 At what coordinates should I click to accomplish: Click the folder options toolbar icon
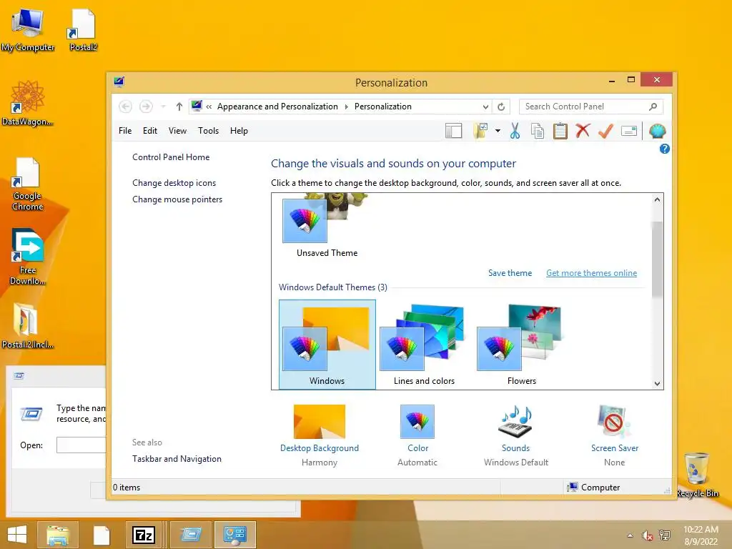point(480,132)
